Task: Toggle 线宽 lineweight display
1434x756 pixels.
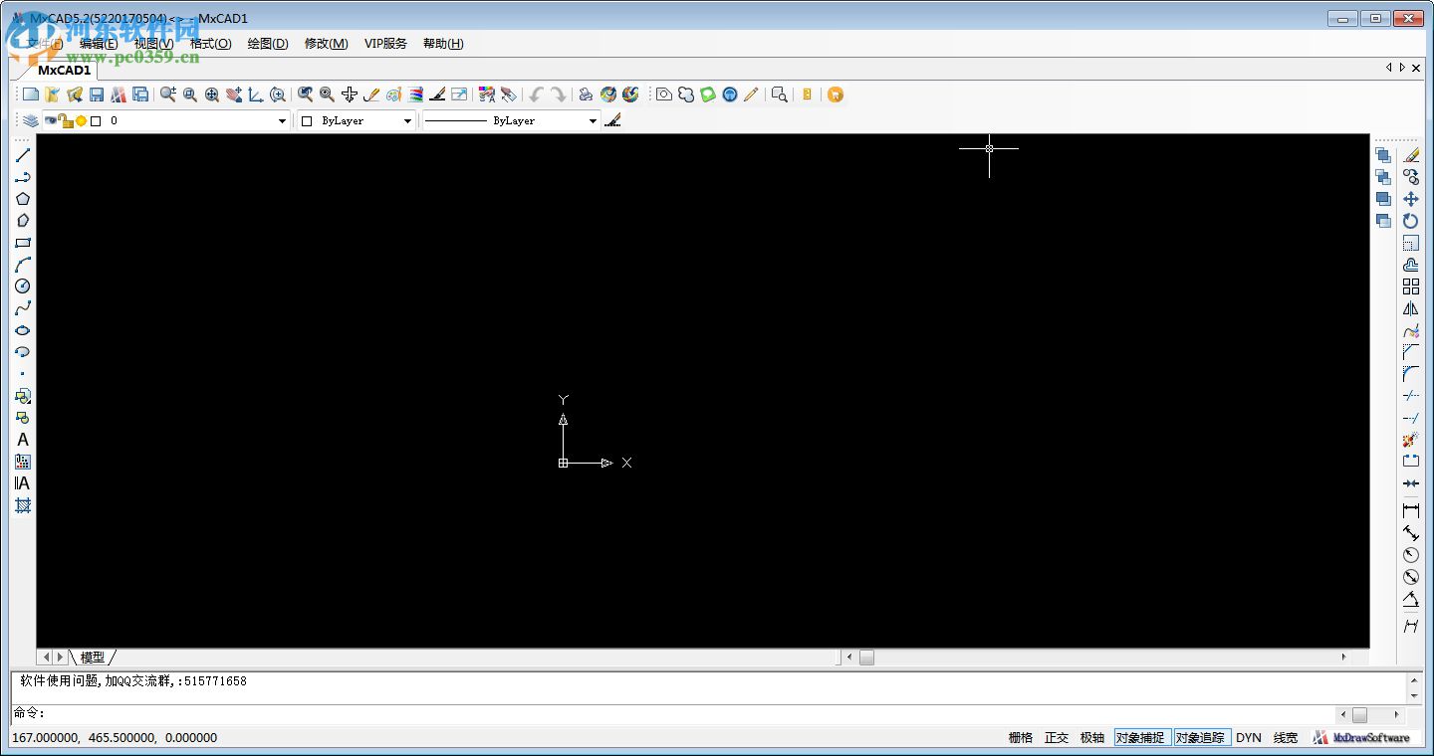Action: coord(1286,738)
